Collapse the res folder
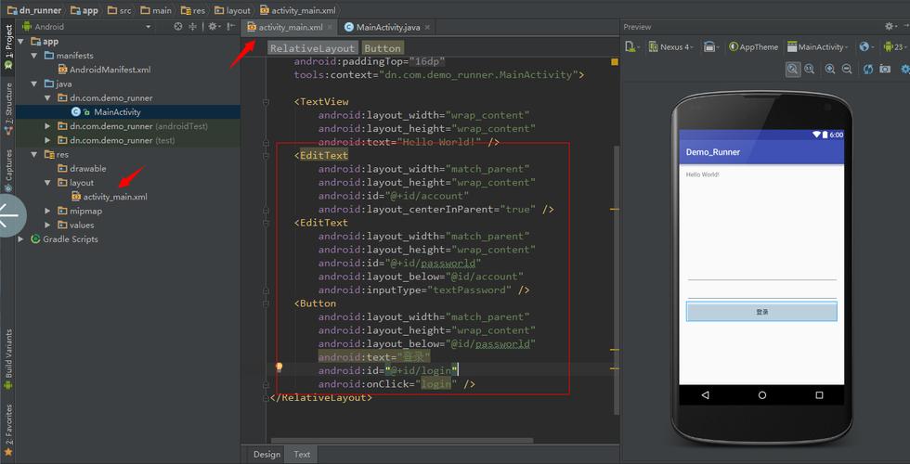Screen dimensions: 910x464 pos(34,154)
